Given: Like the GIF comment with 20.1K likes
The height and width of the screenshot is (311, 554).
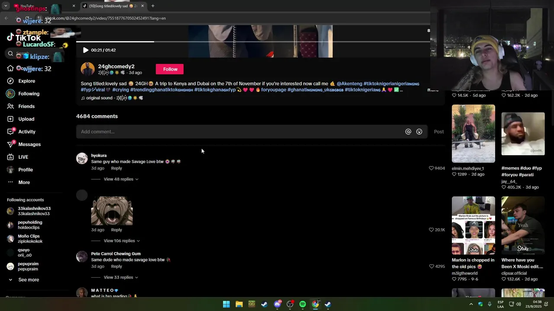Looking at the screenshot, I should click(431, 230).
